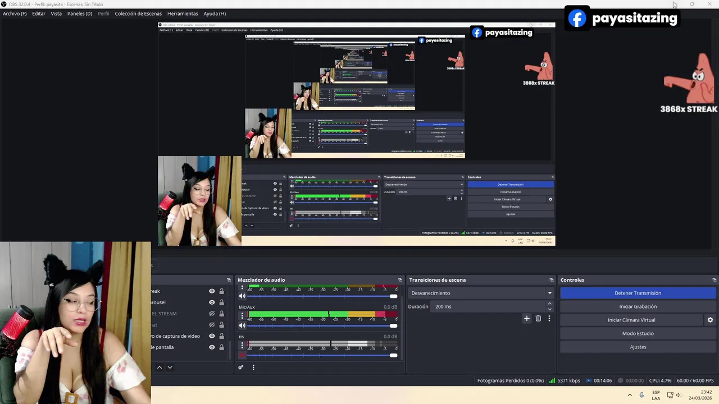Move selected source down in list
Viewport: 719px width, 404px height.
pos(170,368)
